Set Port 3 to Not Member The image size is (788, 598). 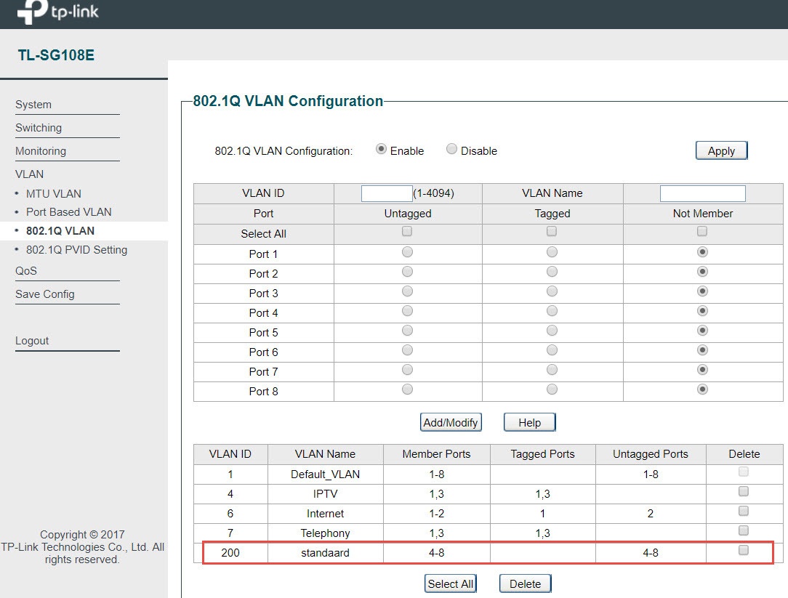point(702,291)
